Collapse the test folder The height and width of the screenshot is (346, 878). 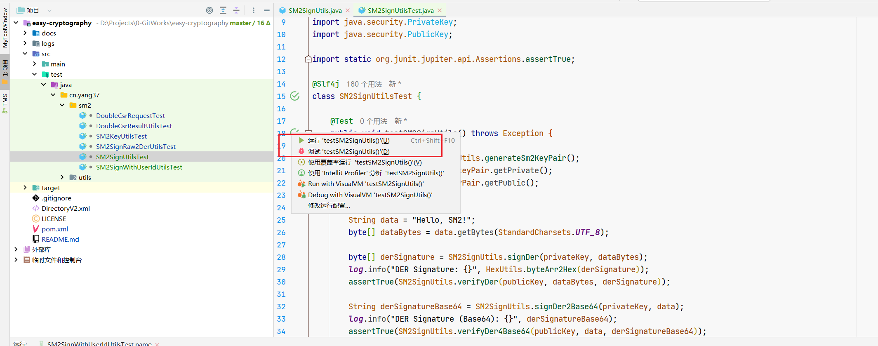[x=35, y=74]
